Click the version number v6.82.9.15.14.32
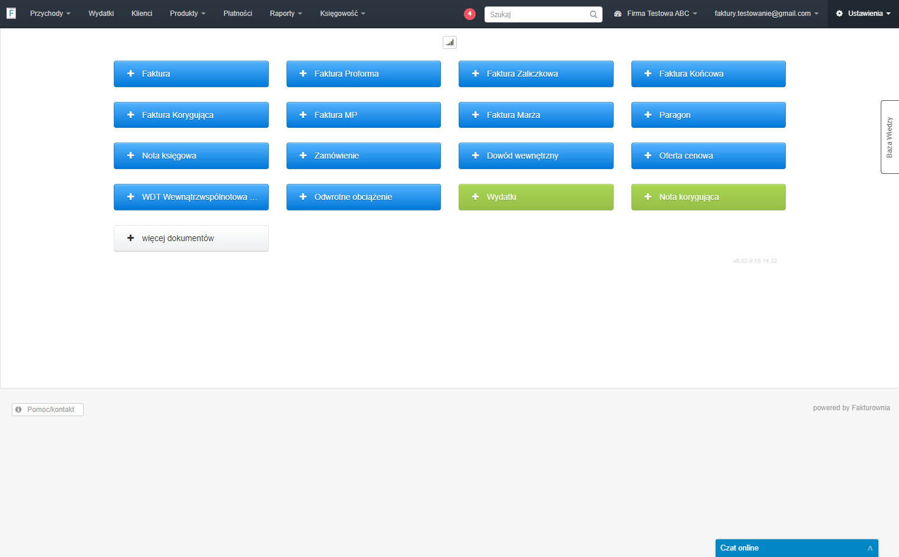This screenshot has width=899, height=557. click(755, 261)
